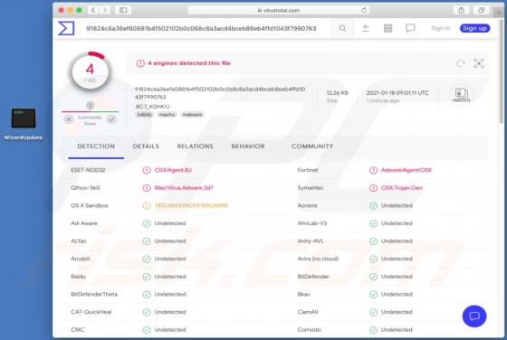
Task: Click the macho tag
Action: point(167,115)
